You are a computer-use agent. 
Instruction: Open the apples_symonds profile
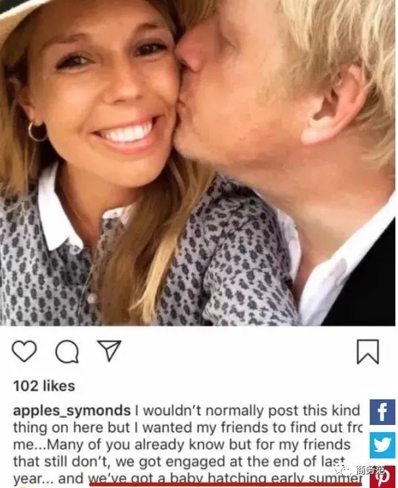tap(72, 410)
